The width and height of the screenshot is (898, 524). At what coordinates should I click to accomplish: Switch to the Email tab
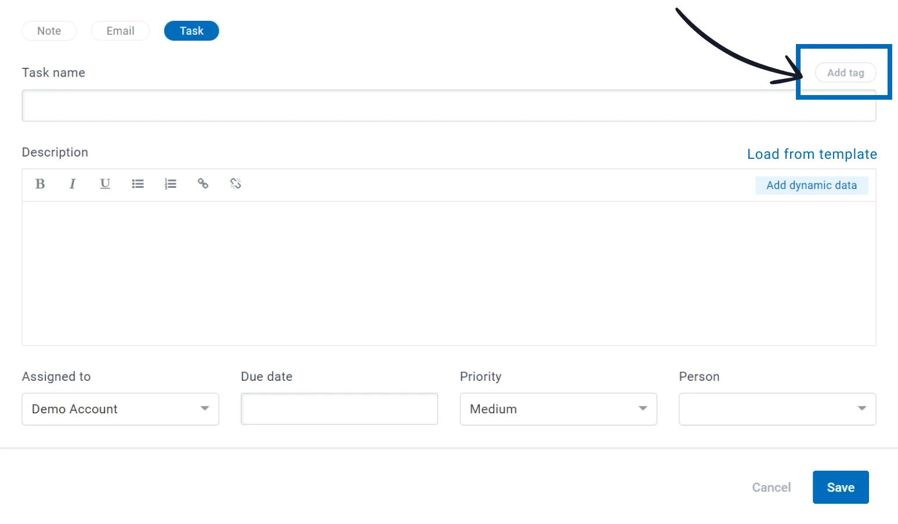coord(121,31)
